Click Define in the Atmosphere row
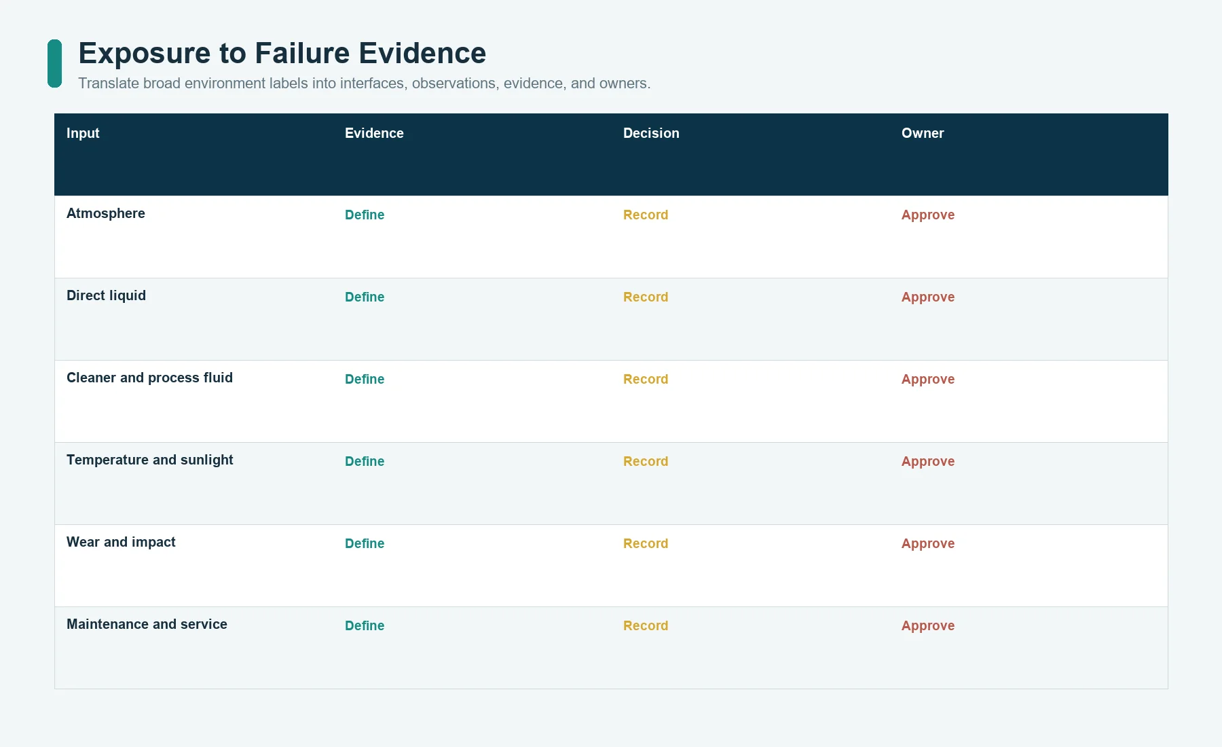 (365, 215)
